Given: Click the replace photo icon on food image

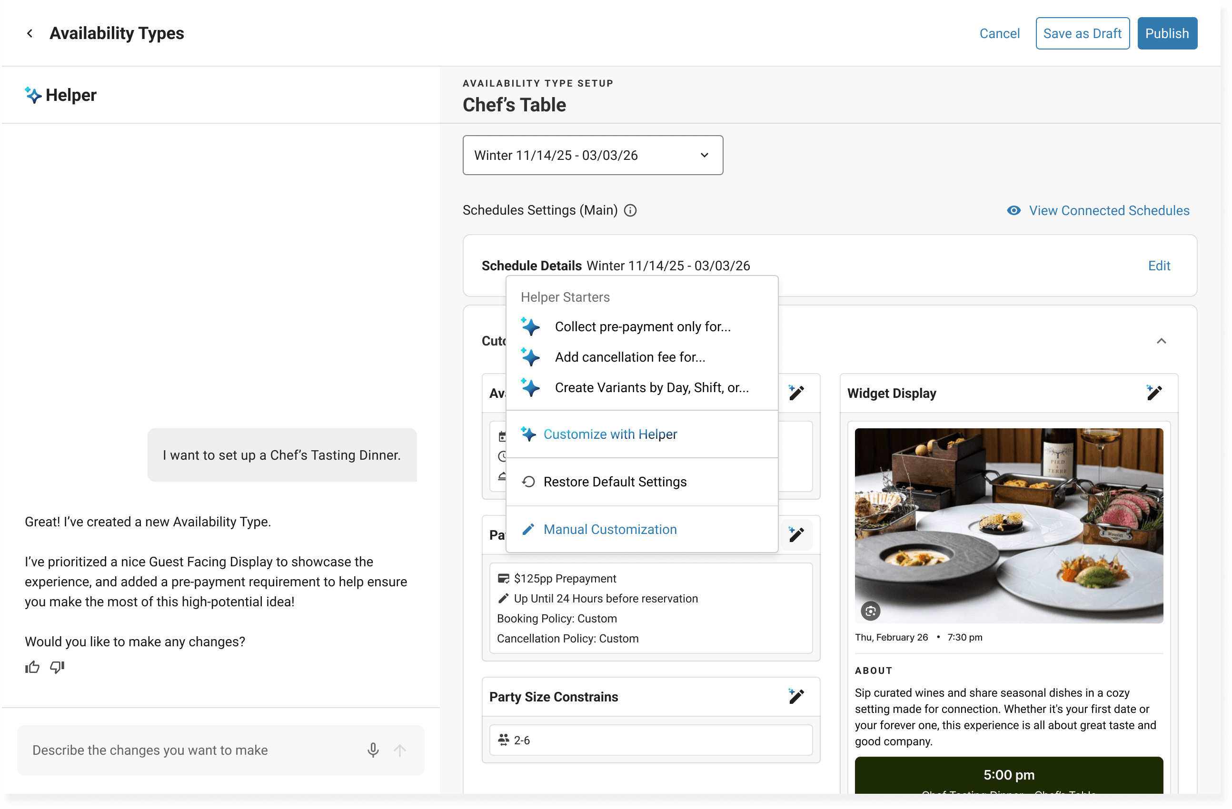Looking at the screenshot, I should tap(870, 611).
